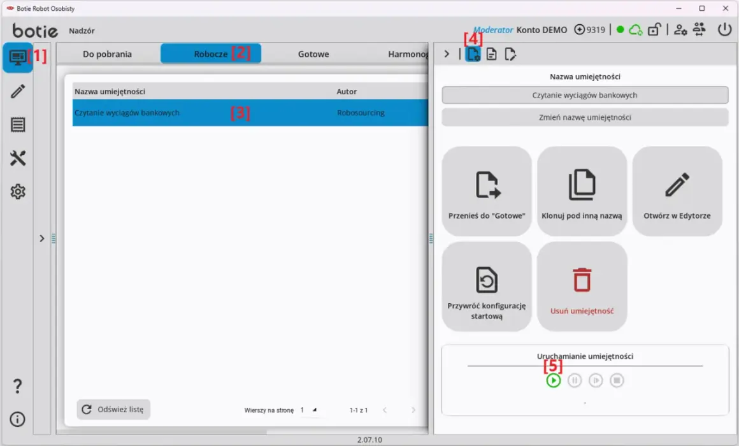This screenshot has width=739, height=446.
Task: Select the Czytanie wyciągów bankowych row
Action: (x=250, y=113)
